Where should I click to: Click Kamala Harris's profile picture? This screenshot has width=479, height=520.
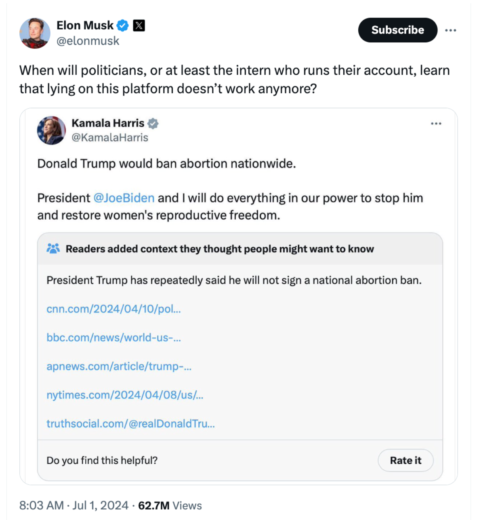[x=51, y=130]
